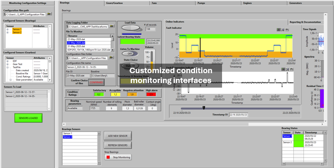The image size is (334, 168).
Task: Click the Fault Indicator cursor crosshair tool
Action: (x=279, y=29)
